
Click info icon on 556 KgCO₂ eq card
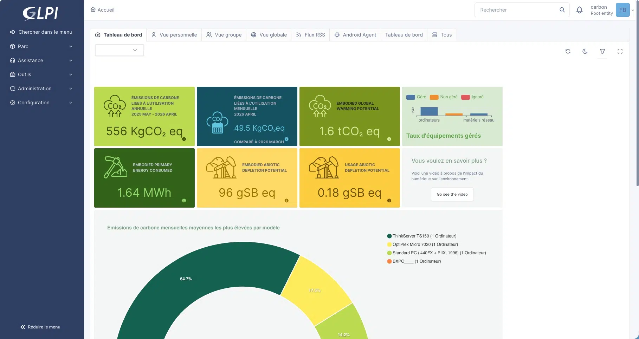(184, 139)
